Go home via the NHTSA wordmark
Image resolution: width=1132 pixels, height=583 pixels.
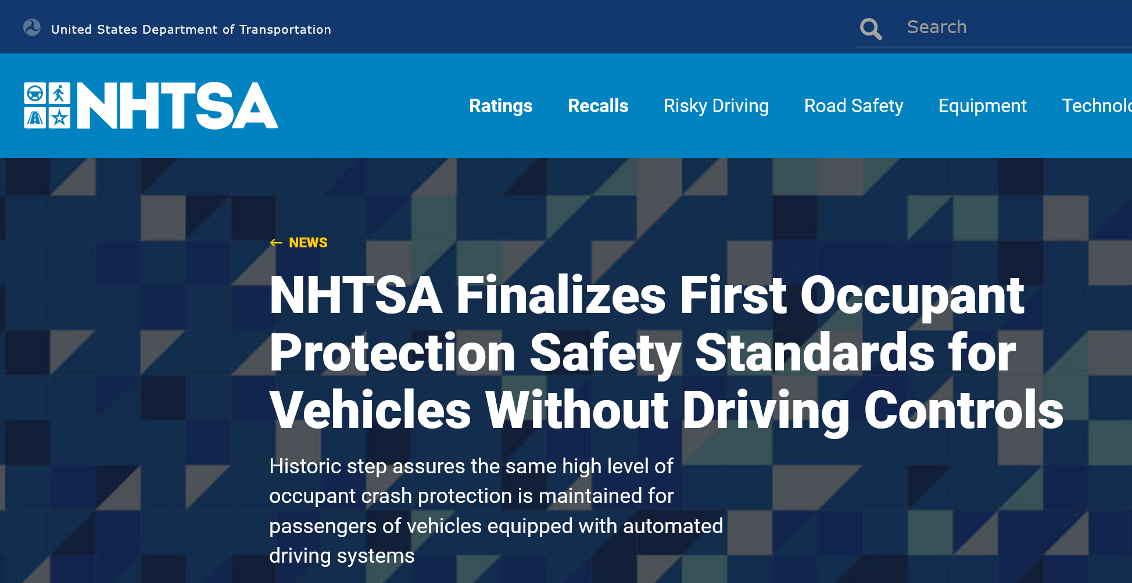(x=177, y=106)
